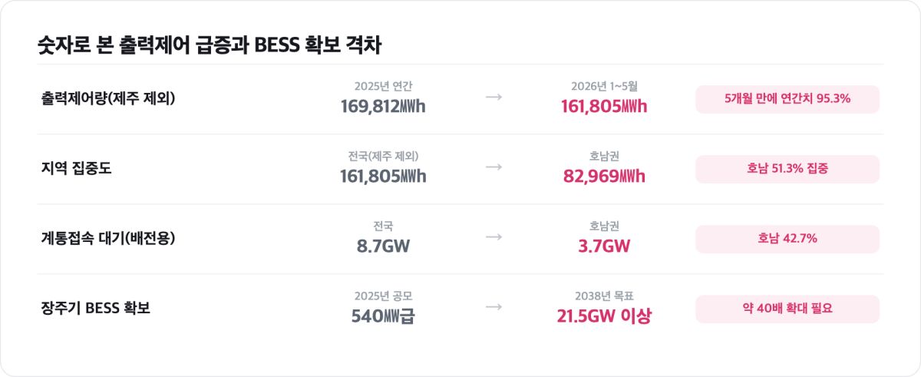The width and height of the screenshot is (921, 377).
Task: Select the '5개월 만에 연간치 95.3%' badge
Action: [x=787, y=99]
